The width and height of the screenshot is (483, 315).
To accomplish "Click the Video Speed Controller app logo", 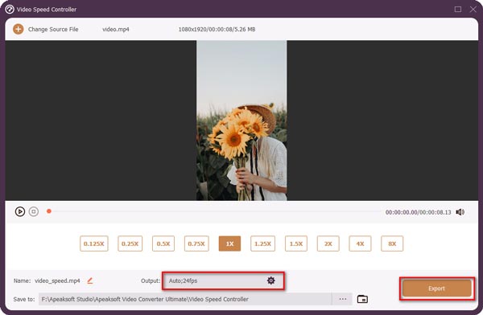I will click(10, 9).
